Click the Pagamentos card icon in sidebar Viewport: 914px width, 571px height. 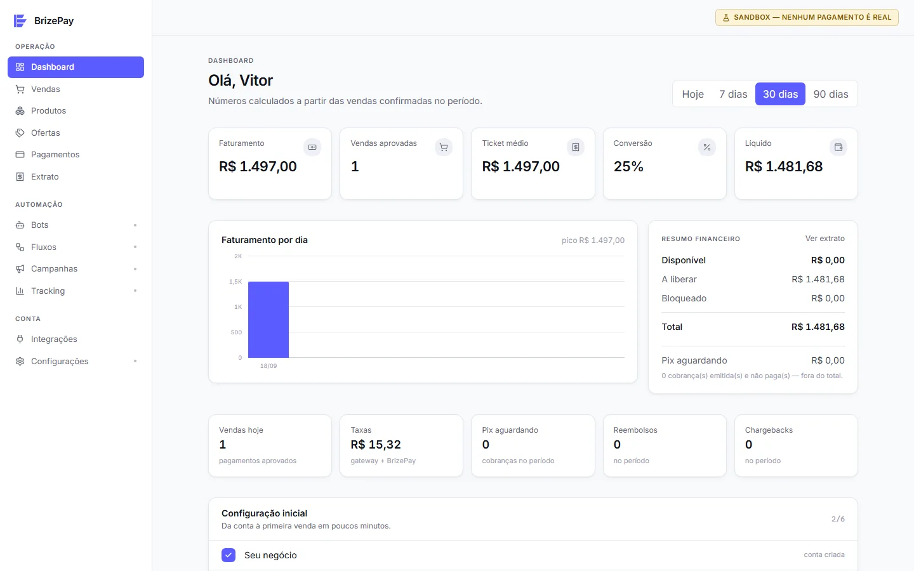pyautogui.click(x=20, y=155)
